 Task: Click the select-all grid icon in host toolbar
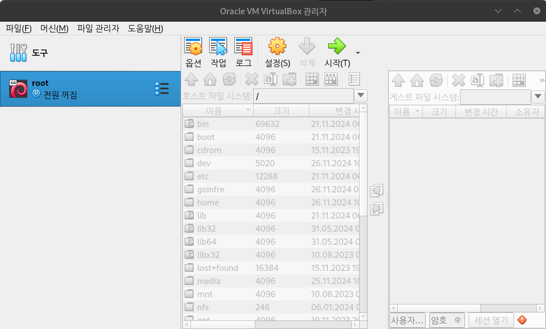[x=312, y=79]
